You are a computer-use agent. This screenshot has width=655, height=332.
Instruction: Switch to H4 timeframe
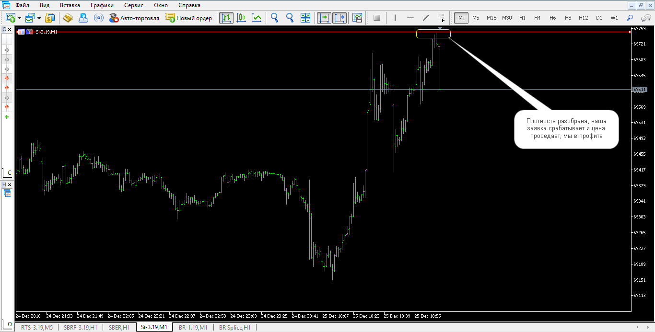click(x=538, y=18)
